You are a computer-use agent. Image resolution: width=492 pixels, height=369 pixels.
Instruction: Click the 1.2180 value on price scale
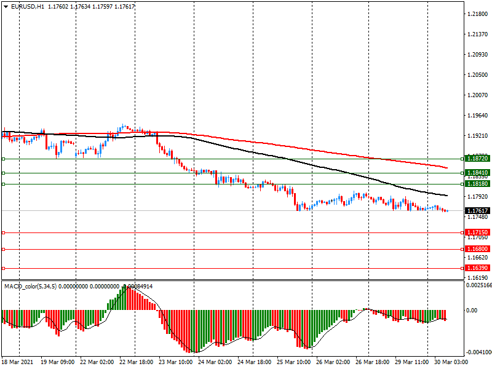(478, 14)
